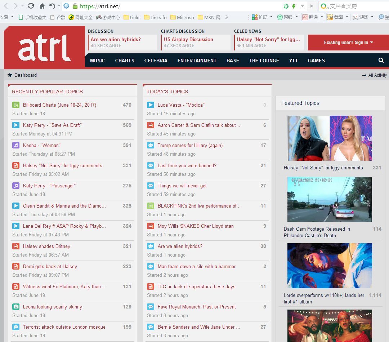This screenshot has width=389, height=342.
Task: Click the music note icon beside Kesha - "Woman"
Action: coord(16,145)
